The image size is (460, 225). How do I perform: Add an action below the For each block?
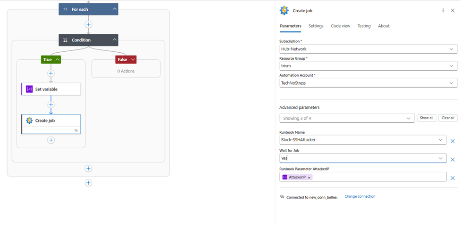(89, 183)
